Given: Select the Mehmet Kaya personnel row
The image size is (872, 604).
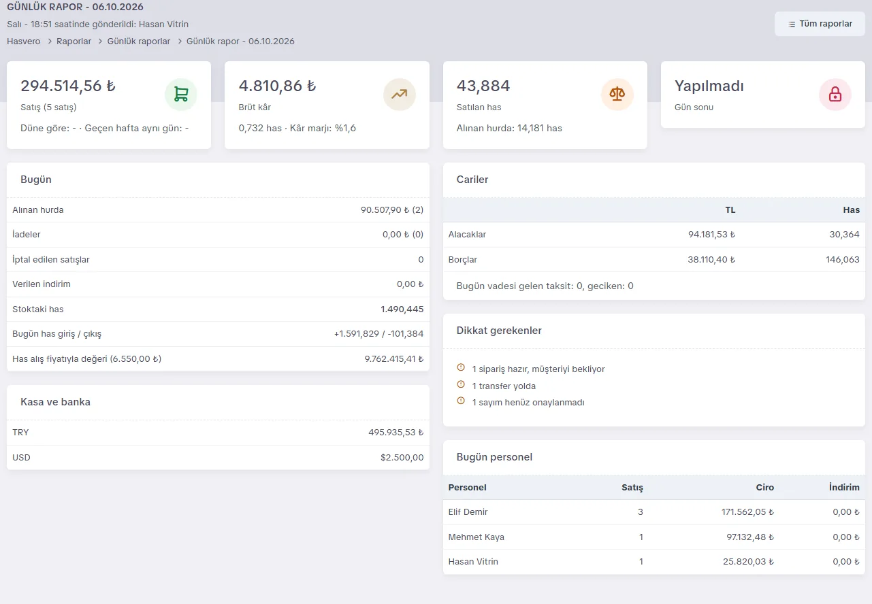Looking at the screenshot, I should [x=654, y=537].
